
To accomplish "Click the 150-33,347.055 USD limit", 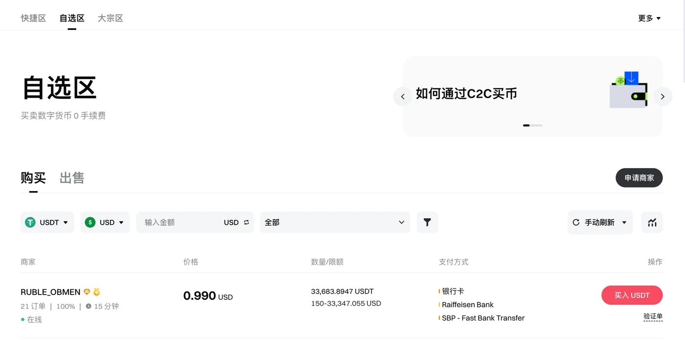I will [x=346, y=303].
